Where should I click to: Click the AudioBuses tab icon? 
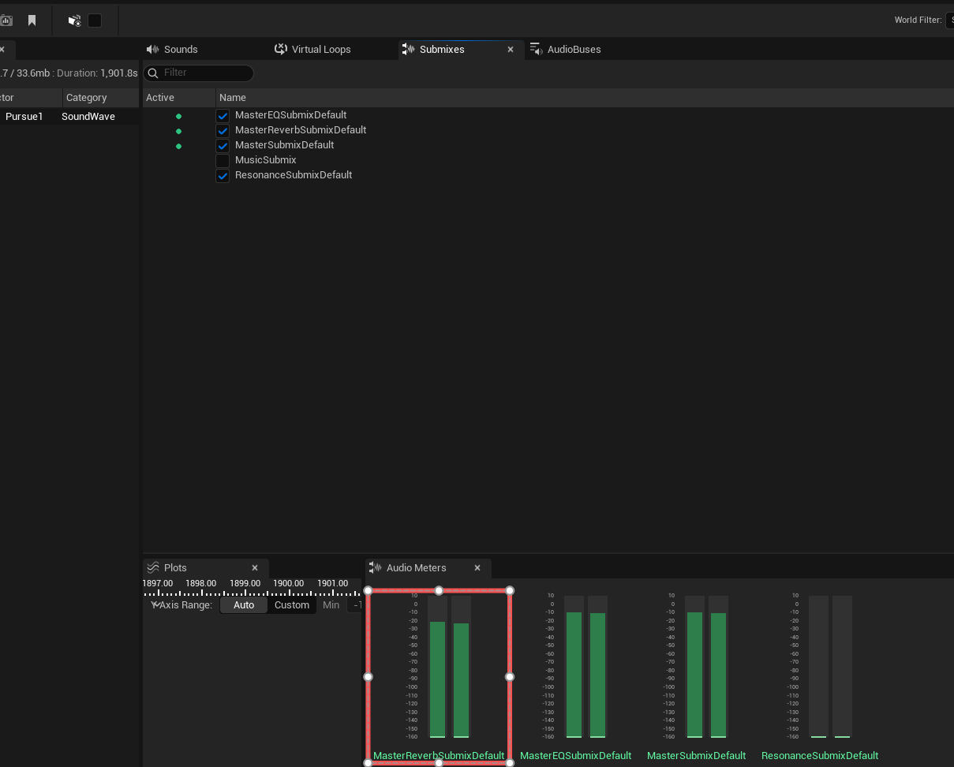coord(536,49)
